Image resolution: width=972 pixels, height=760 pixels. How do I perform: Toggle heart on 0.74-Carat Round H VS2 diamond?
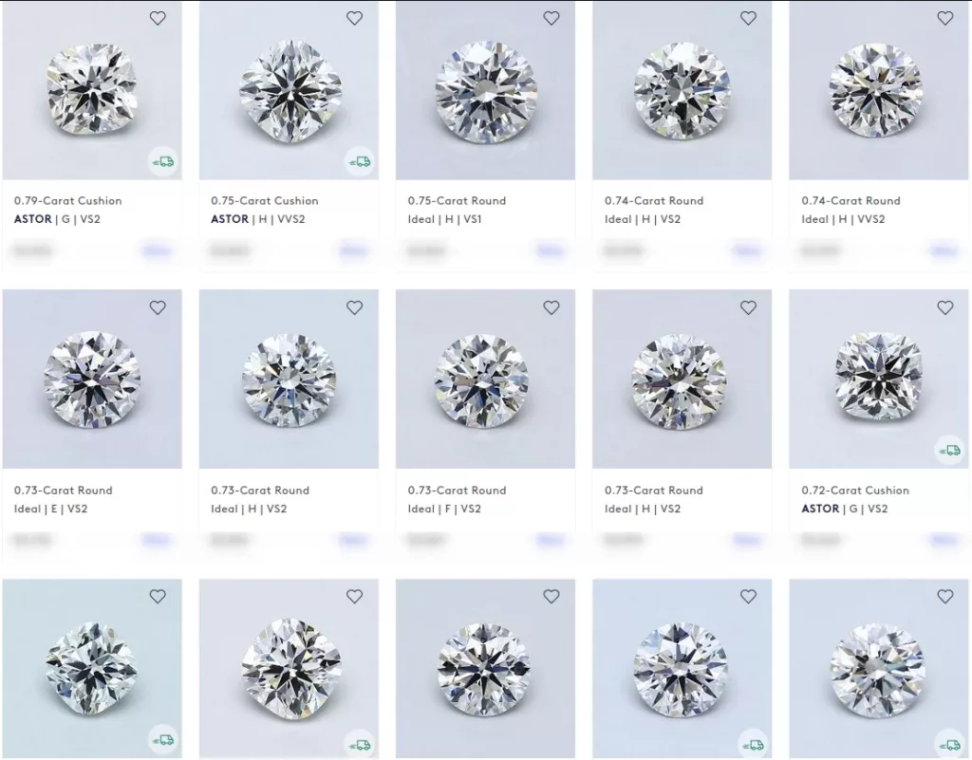(x=748, y=19)
